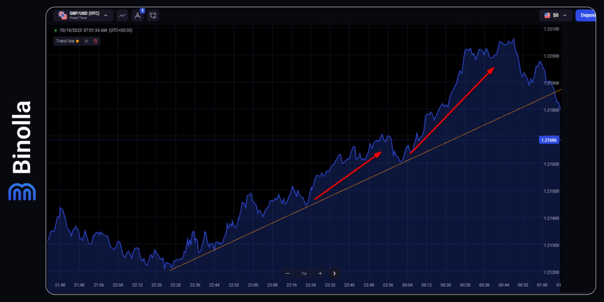This screenshot has width=604, height=302.
Task: Delete the Trend line via trash icon
Action: click(95, 41)
